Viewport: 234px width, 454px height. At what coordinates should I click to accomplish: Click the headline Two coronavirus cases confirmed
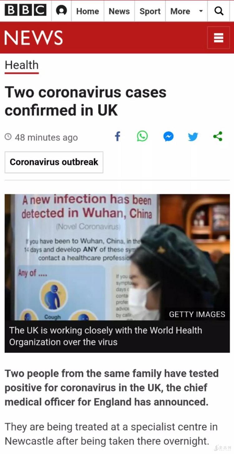click(85, 101)
